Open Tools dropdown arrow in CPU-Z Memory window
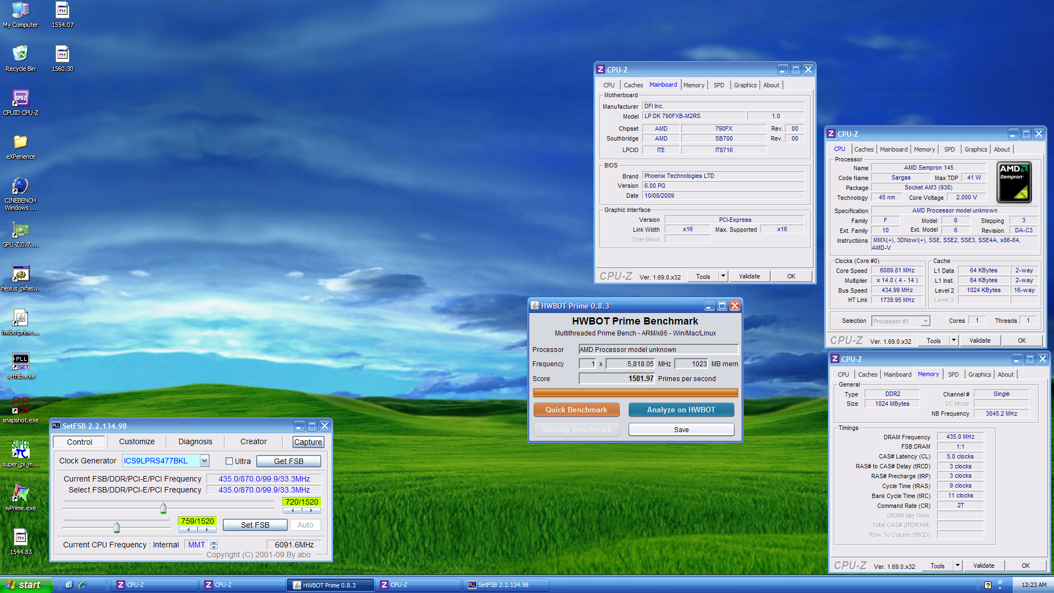The width and height of the screenshot is (1054, 593). pyautogui.click(x=957, y=566)
